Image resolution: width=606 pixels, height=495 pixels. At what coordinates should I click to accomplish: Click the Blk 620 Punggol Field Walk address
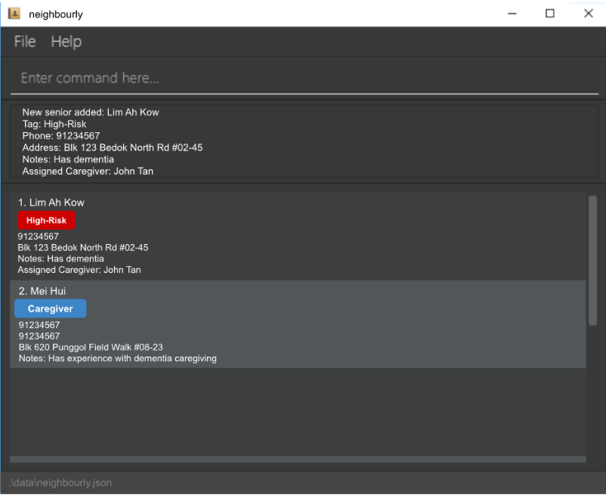[91, 348]
